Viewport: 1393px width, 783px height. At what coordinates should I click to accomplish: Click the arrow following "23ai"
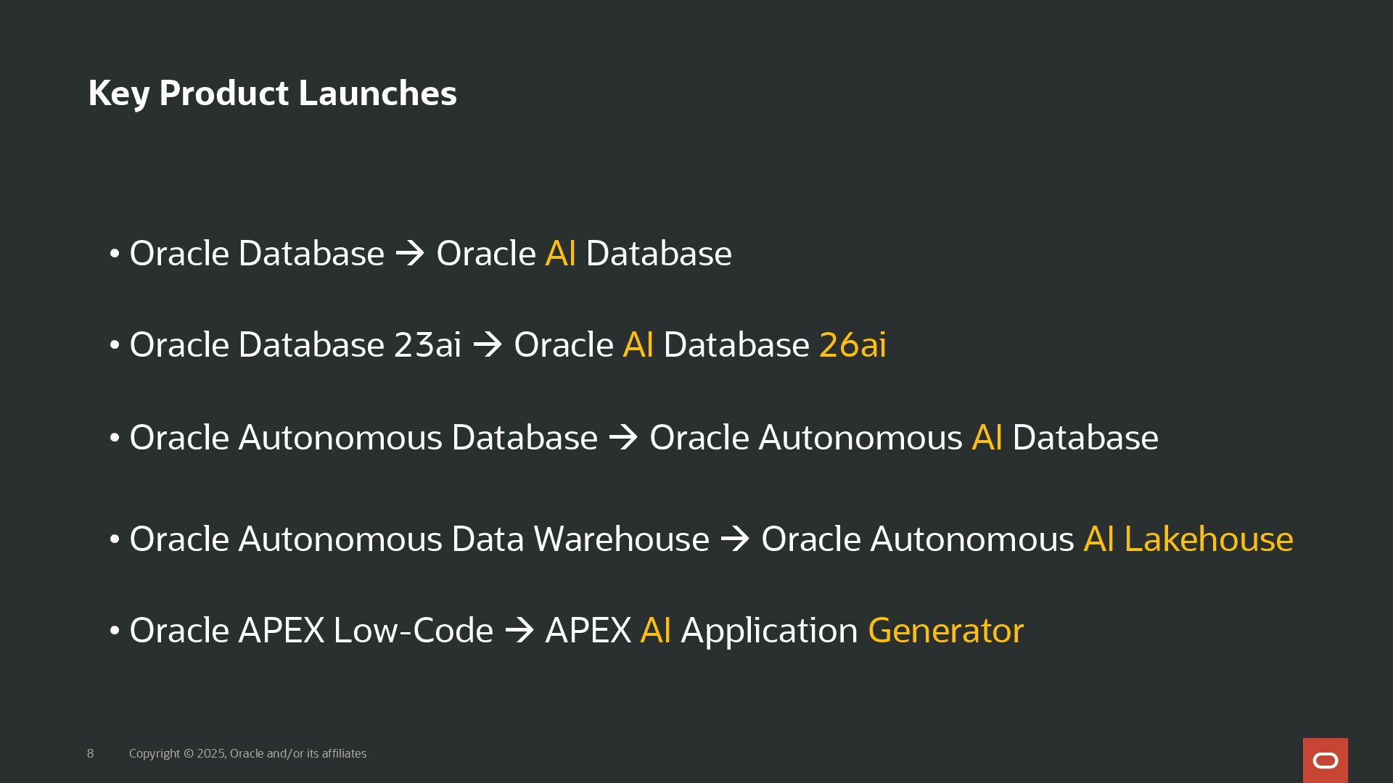[488, 345]
